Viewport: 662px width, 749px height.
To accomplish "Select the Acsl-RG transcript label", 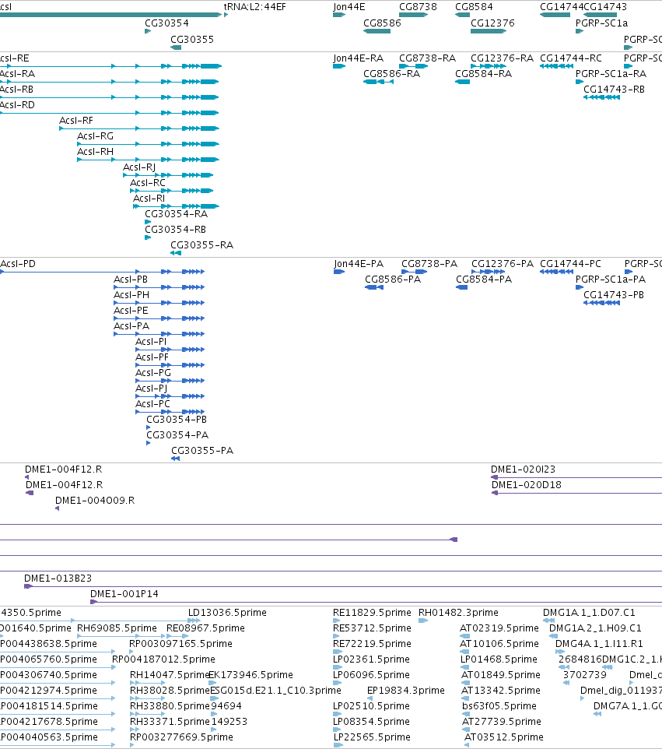I will point(95,136).
